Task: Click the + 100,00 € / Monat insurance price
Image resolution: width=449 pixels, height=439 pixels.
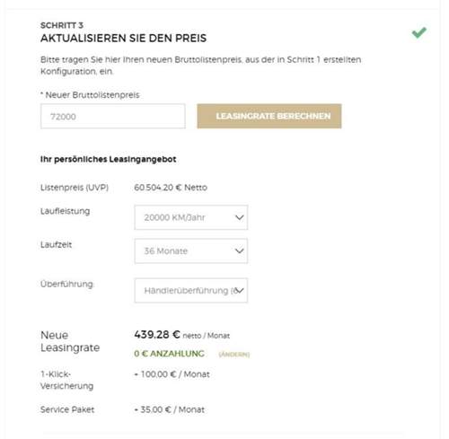Action: coord(172,374)
